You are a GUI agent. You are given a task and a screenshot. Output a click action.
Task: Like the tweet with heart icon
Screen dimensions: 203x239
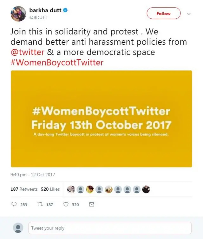pos(66,205)
